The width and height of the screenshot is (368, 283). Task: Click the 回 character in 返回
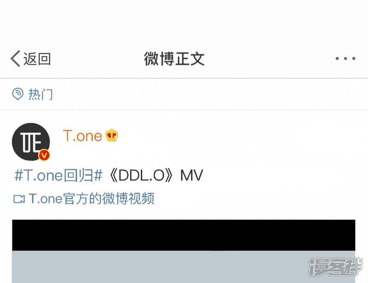(44, 59)
